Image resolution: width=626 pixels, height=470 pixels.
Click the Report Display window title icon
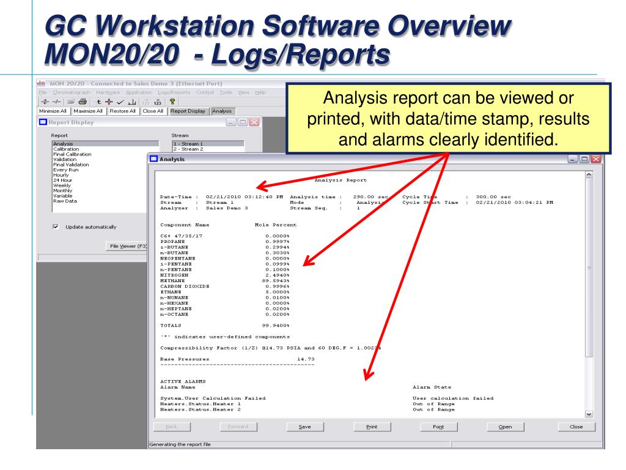(x=43, y=122)
